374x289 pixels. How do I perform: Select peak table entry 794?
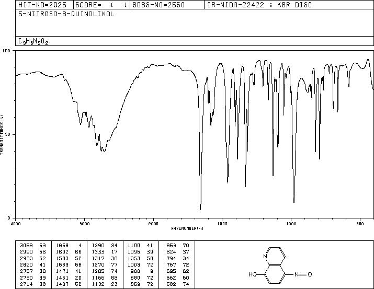click(178, 258)
